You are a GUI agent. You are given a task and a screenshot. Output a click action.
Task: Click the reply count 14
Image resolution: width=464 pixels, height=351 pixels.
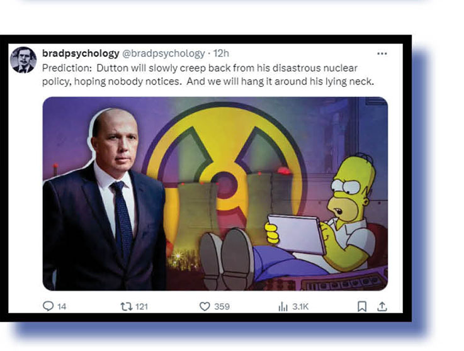pyautogui.click(x=62, y=306)
